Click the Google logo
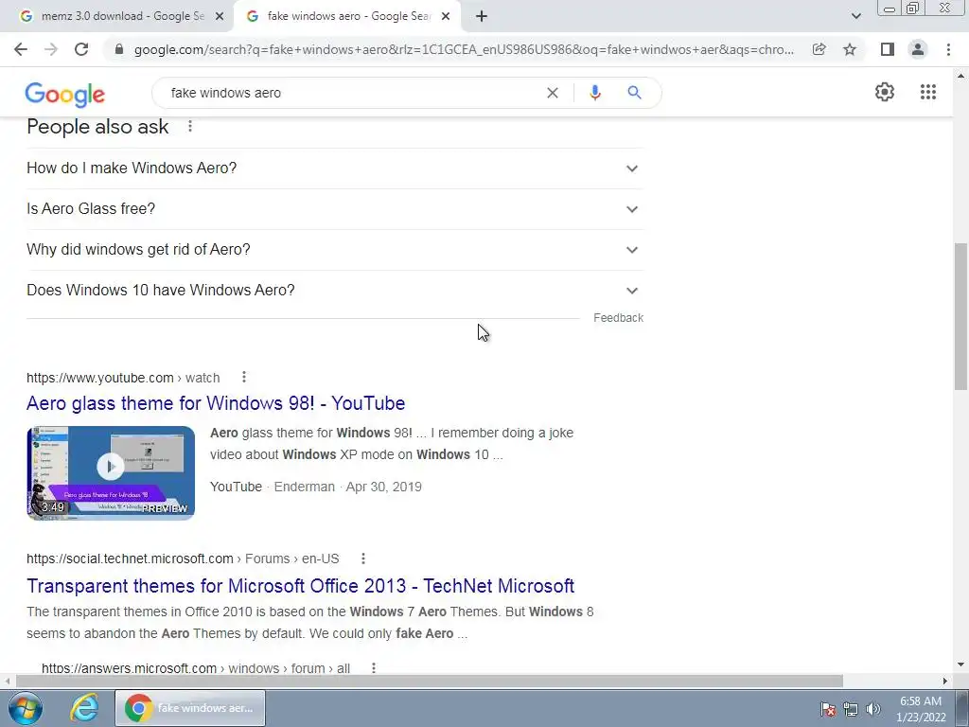 [x=65, y=94]
